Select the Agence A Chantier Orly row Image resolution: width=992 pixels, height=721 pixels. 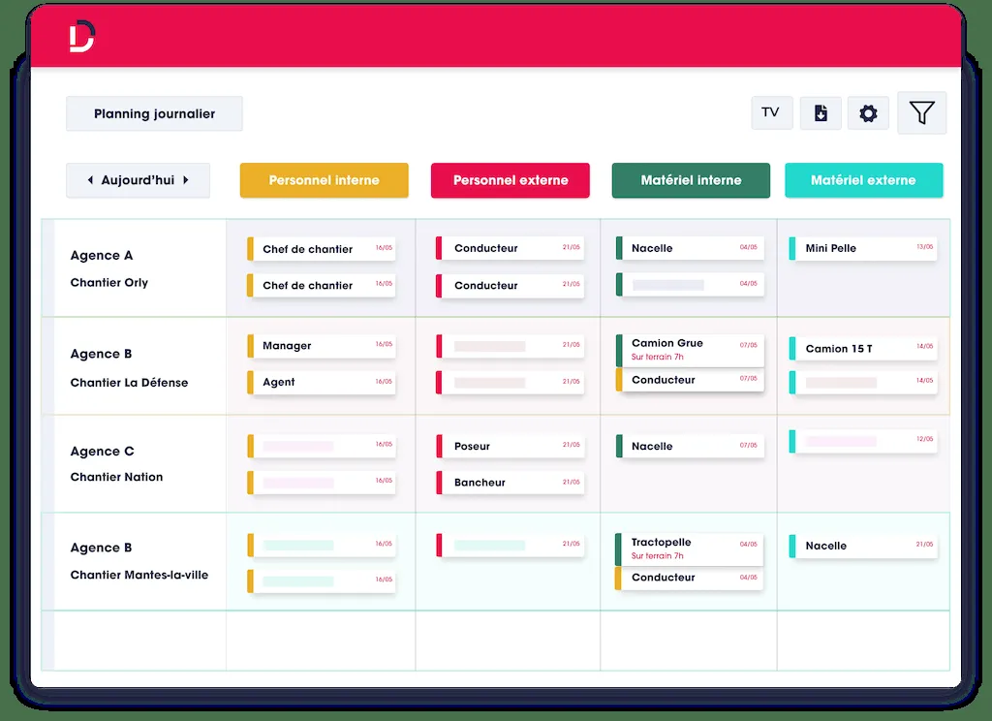134,268
